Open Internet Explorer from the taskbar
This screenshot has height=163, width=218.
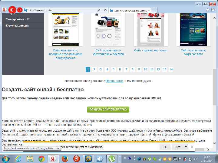(x=18, y=159)
